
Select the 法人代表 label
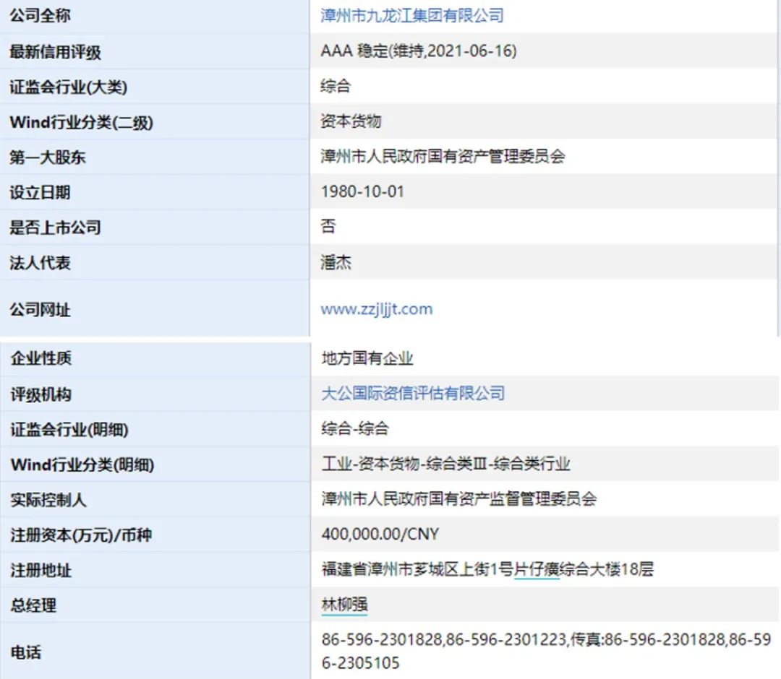tap(40, 263)
